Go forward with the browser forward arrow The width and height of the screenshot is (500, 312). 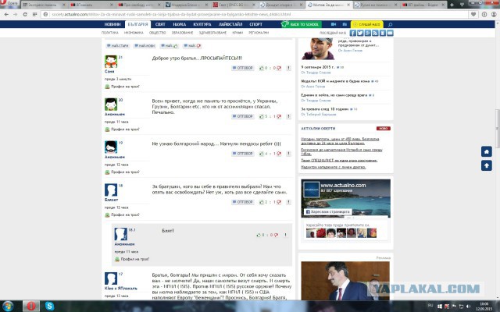pos(16,14)
